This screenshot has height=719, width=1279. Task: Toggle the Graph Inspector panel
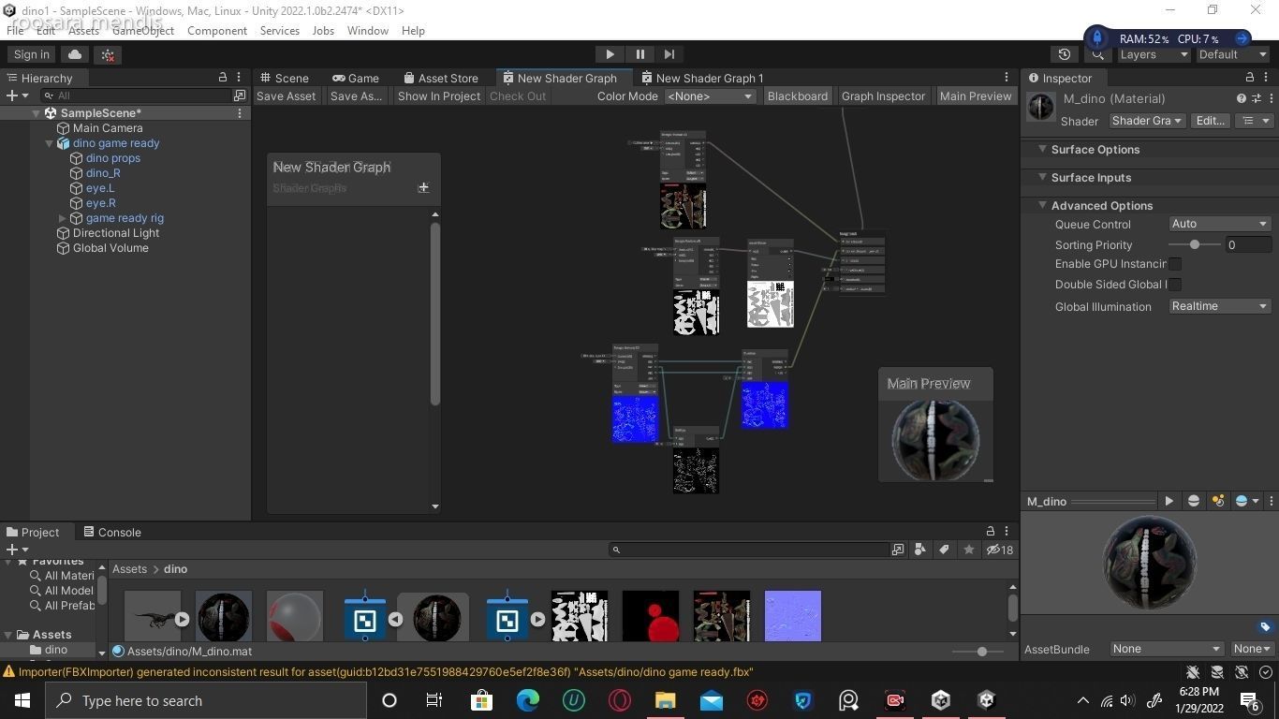coord(883,96)
